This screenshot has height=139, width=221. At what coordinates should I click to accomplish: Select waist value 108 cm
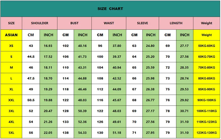pyautogui.click(x=100, y=78)
